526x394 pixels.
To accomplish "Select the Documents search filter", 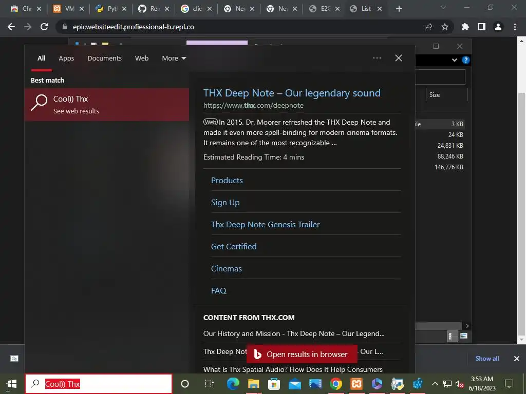I will click(104, 58).
